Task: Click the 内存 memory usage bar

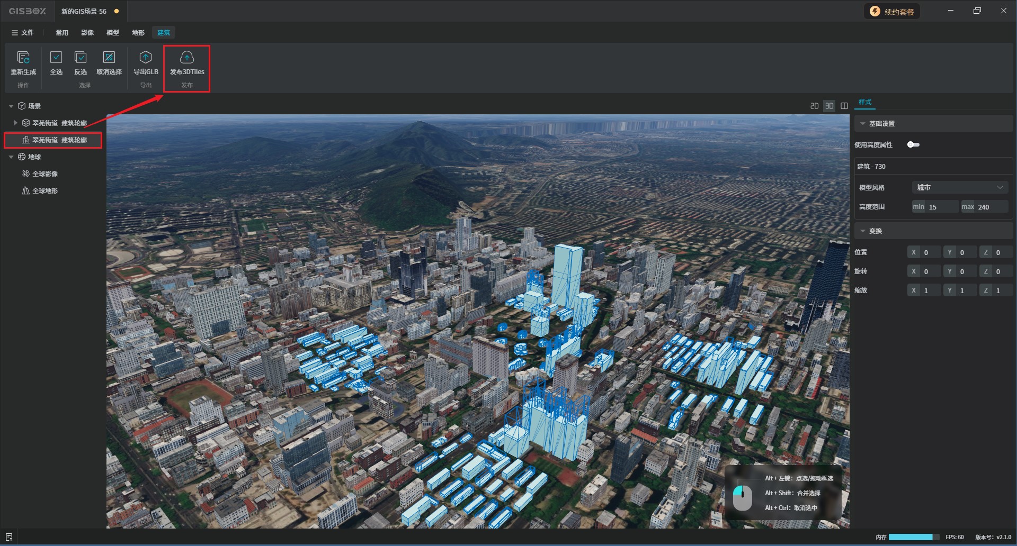Action: click(913, 537)
